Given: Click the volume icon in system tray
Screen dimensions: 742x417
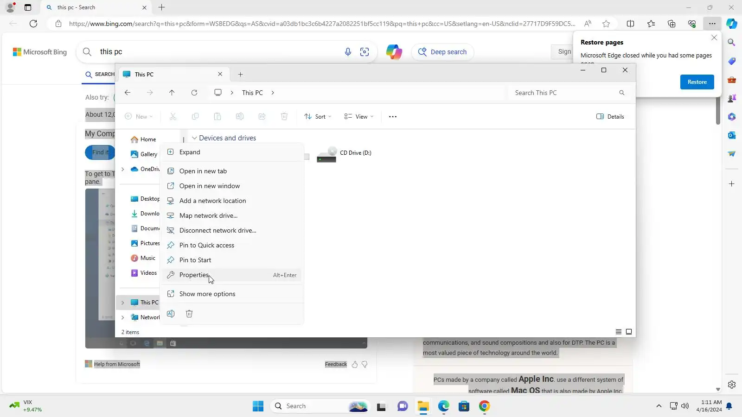Looking at the screenshot, I should coord(685,406).
